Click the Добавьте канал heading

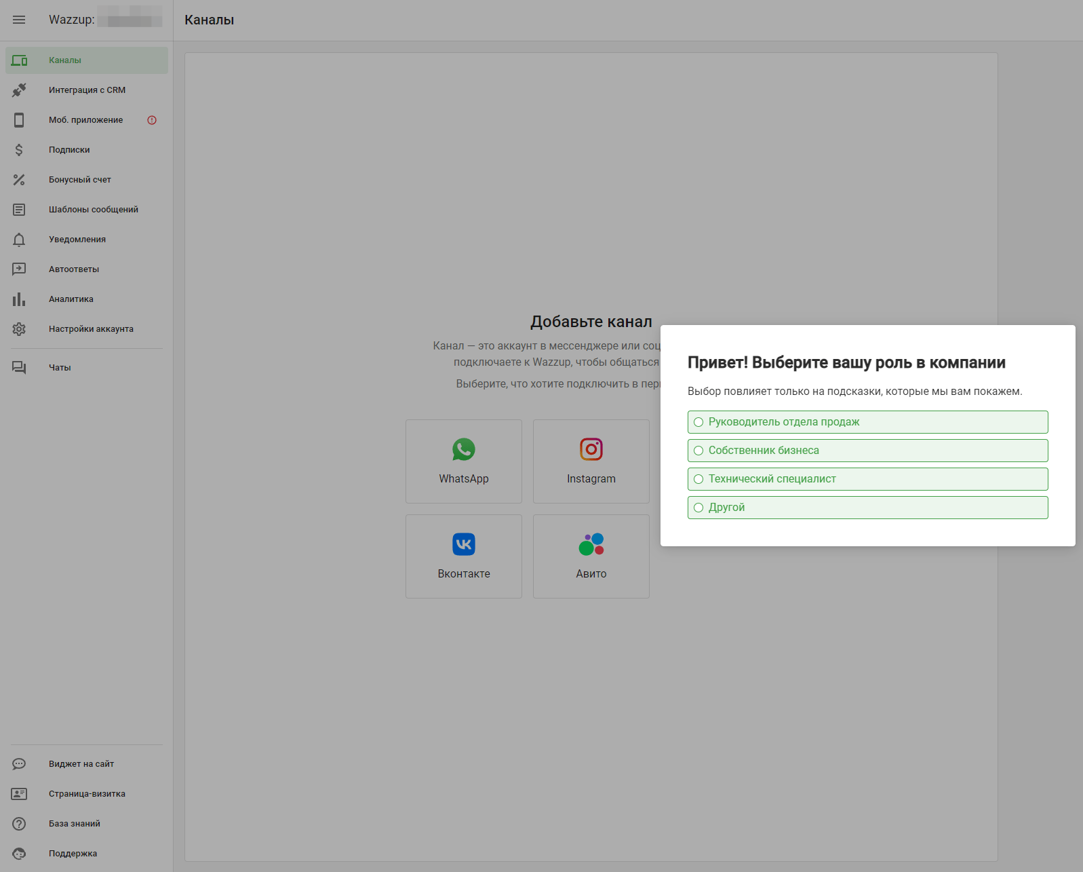[591, 322]
